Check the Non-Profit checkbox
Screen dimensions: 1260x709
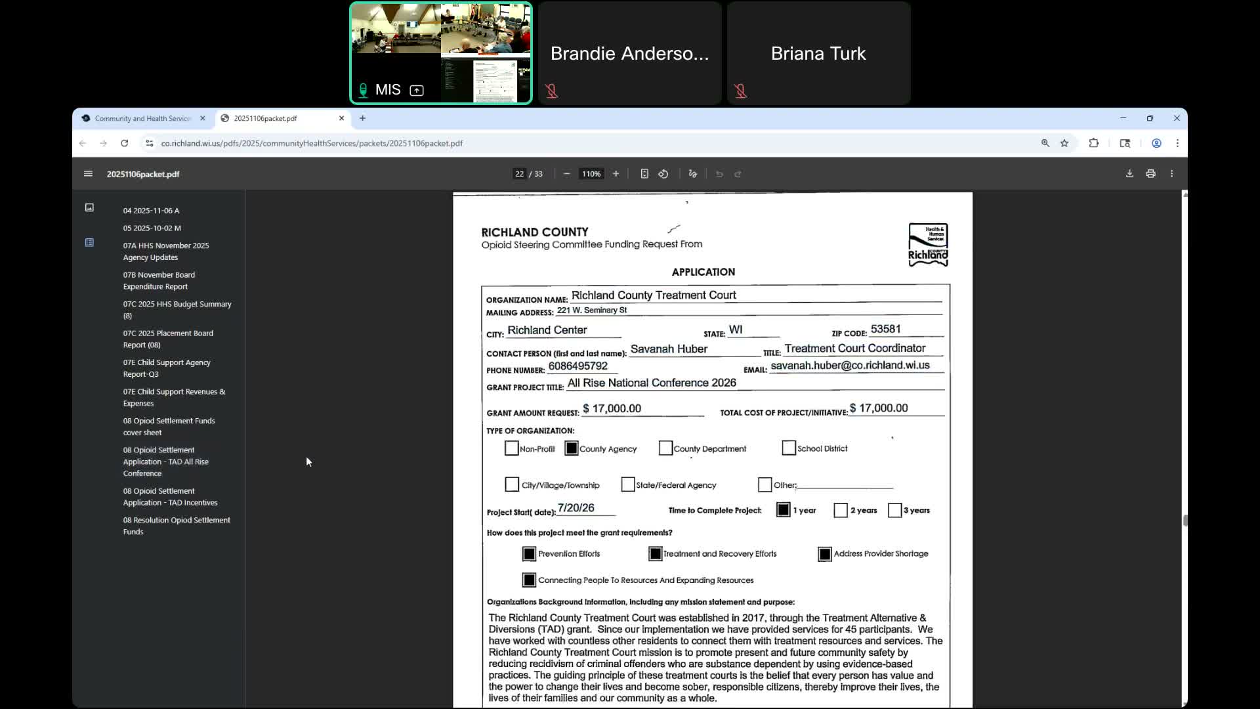tap(511, 448)
